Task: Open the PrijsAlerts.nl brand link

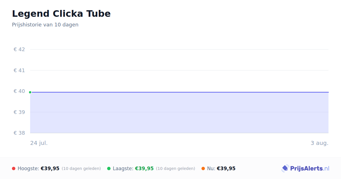Action: (305, 168)
